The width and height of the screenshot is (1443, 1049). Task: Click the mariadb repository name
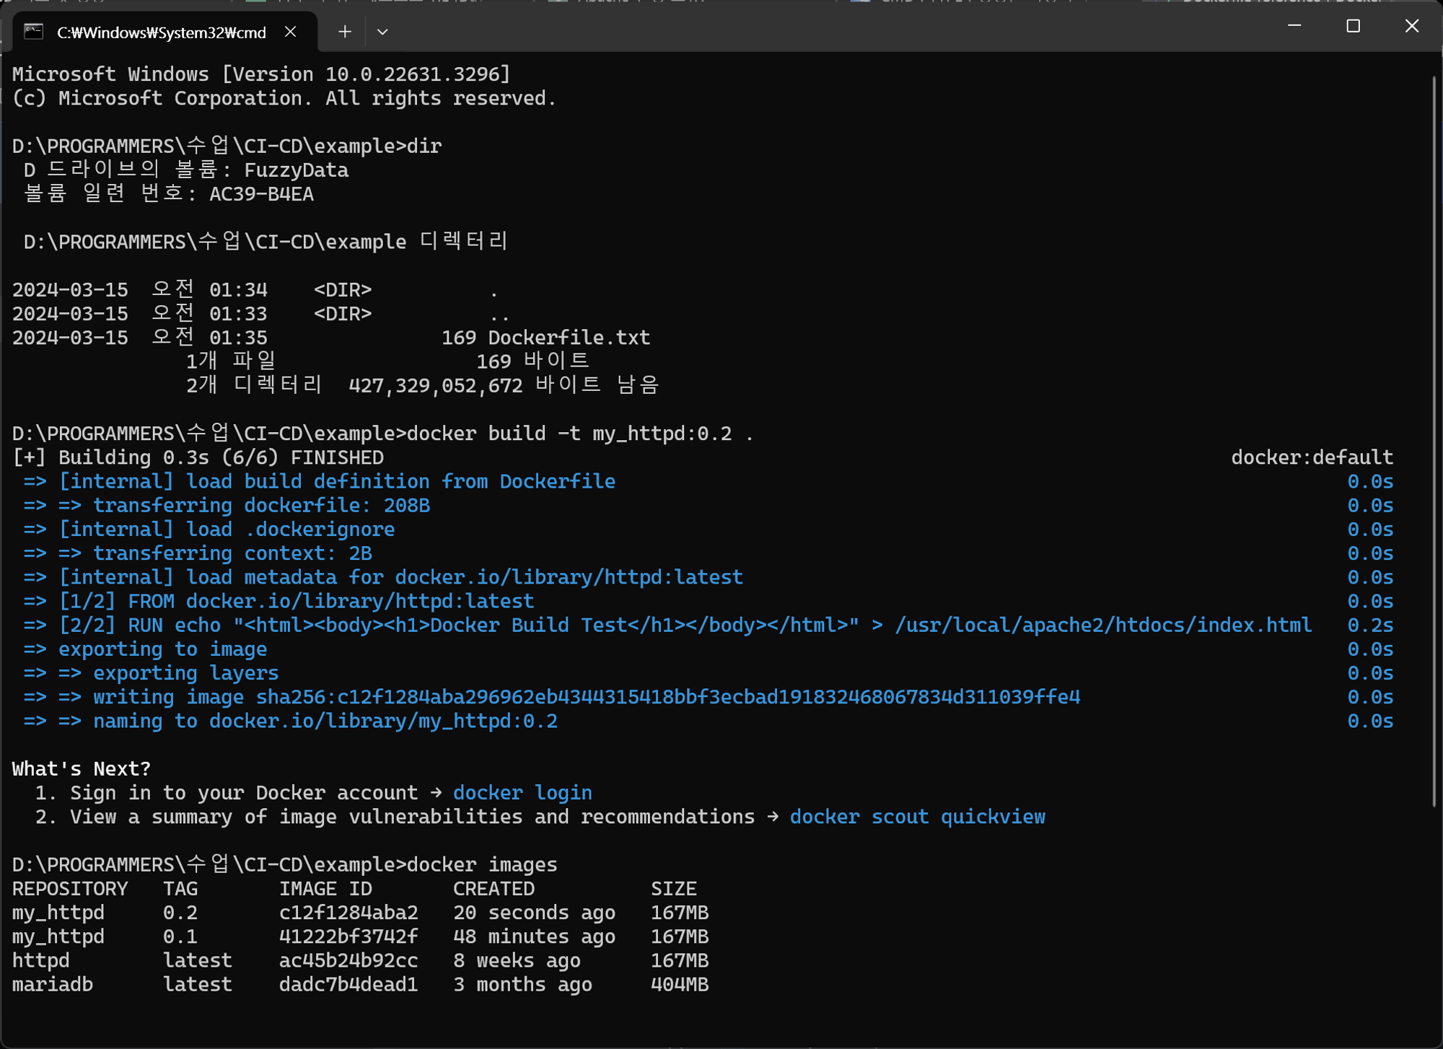click(x=53, y=984)
